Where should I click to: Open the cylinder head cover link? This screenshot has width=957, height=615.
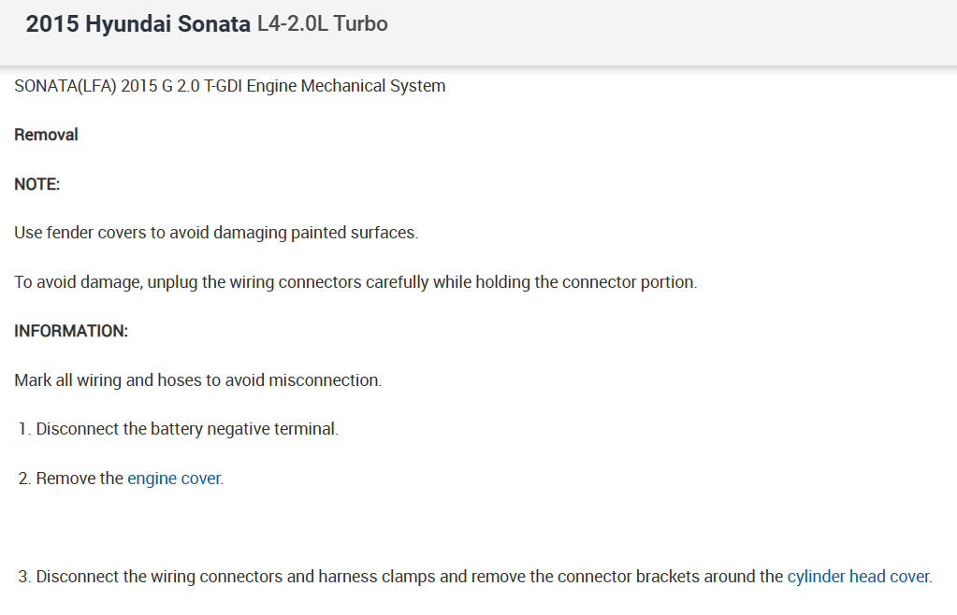tap(858, 577)
